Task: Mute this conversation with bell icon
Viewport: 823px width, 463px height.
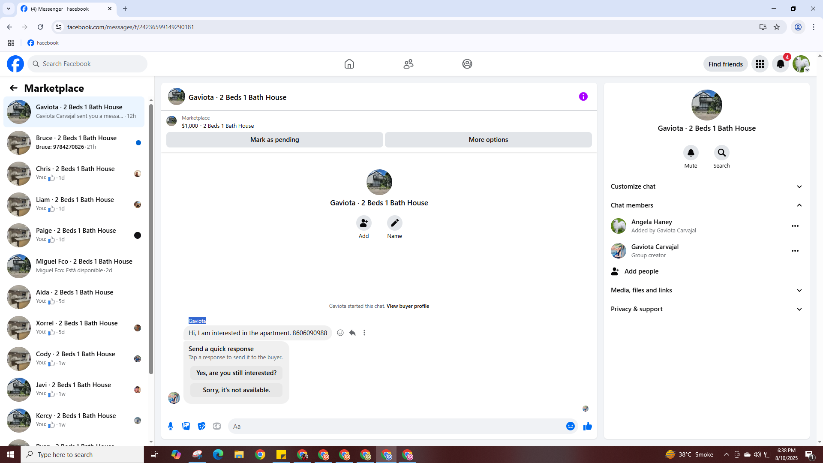Action: point(691,153)
